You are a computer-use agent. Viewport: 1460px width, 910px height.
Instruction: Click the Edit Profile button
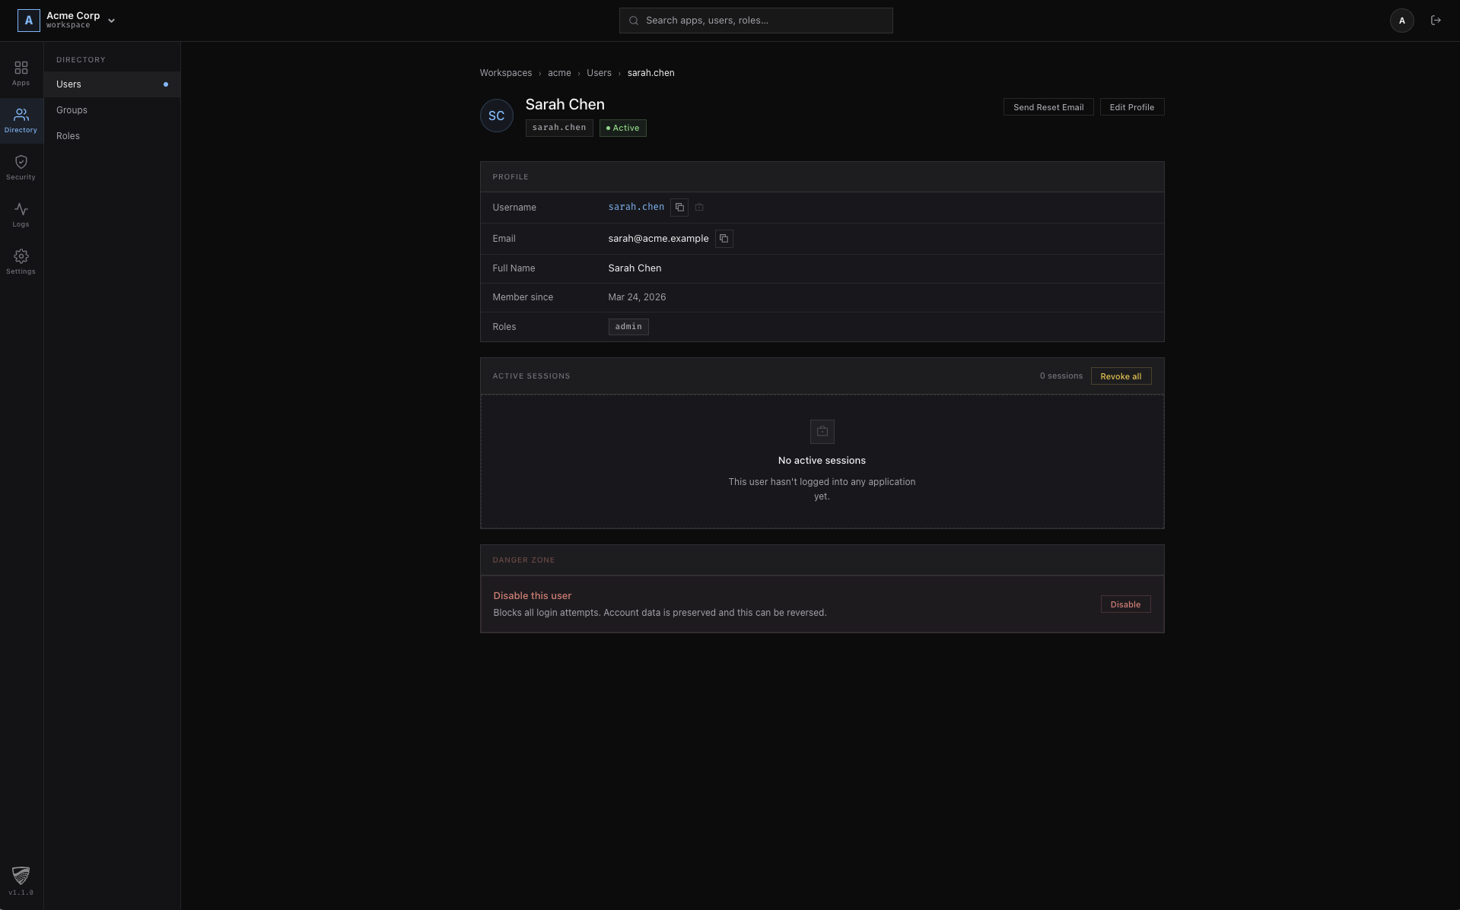(1131, 107)
